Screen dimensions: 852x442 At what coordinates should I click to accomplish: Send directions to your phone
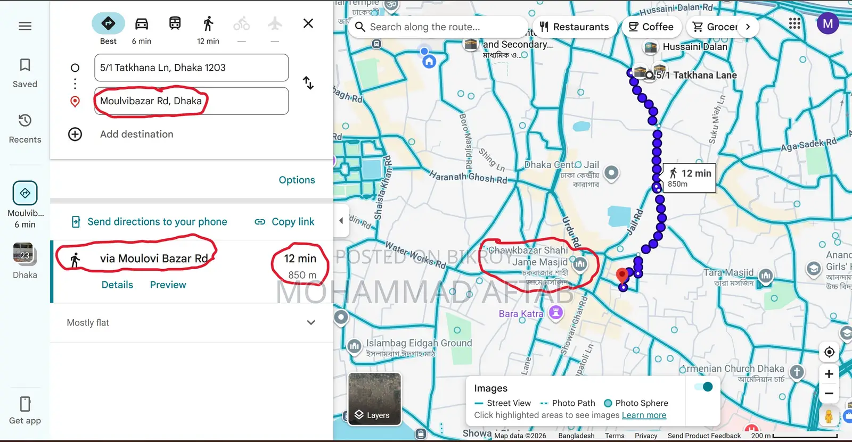(150, 222)
